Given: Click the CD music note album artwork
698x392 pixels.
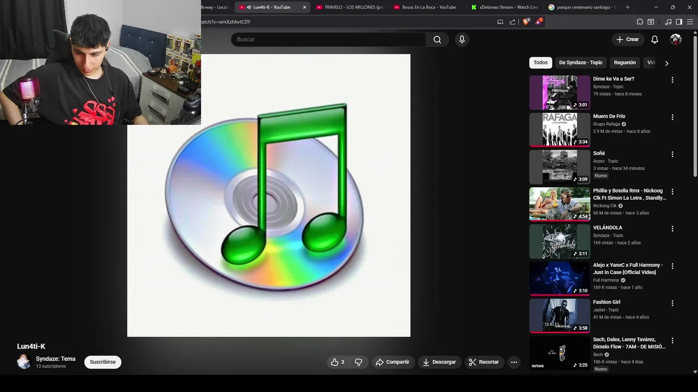Looking at the screenshot, I should point(269,195).
